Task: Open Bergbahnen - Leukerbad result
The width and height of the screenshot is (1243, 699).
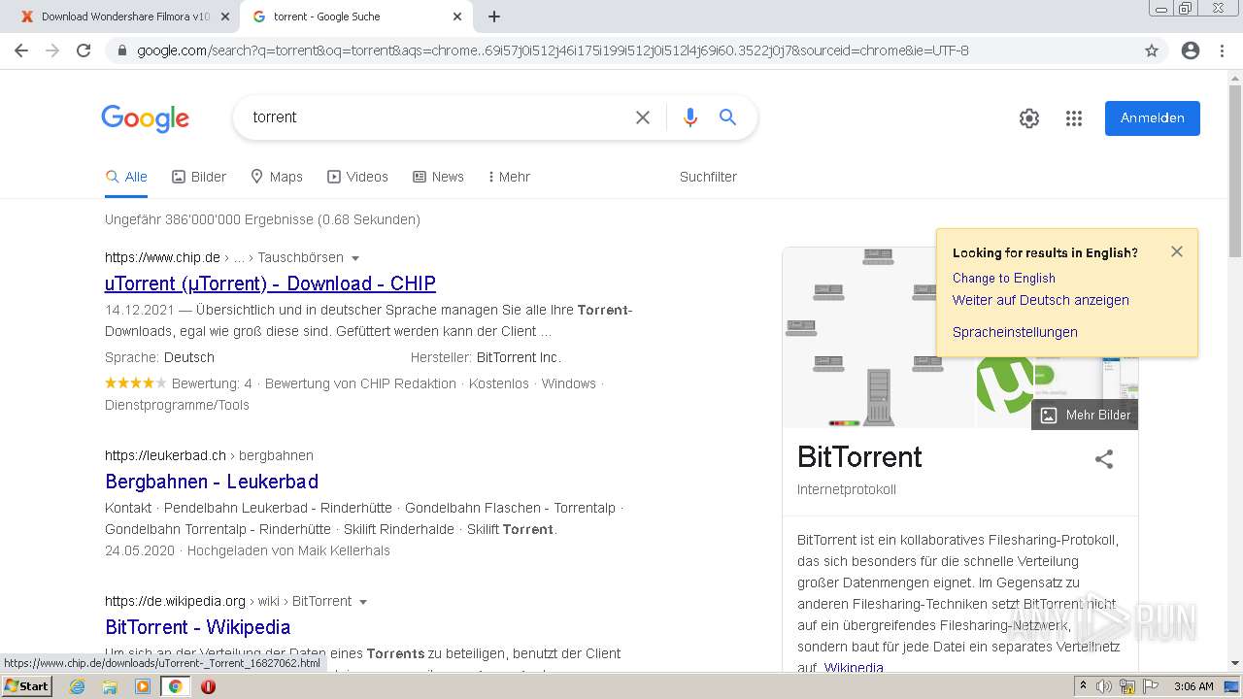Action: click(212, 482)
